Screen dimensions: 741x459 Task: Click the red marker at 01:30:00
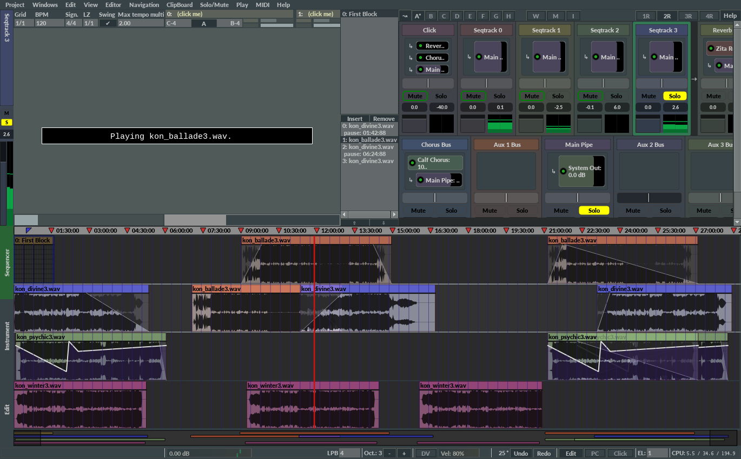pyautogui.click(x=51, y=231)
